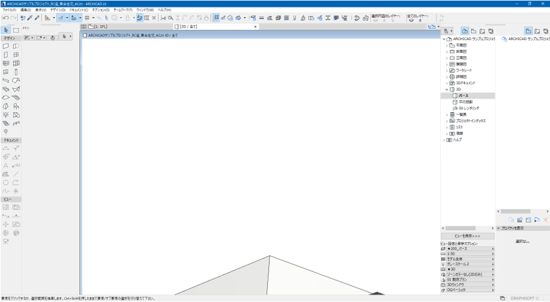
Task: Open Publisher Sets in navigator
Action: coord(491,31)
